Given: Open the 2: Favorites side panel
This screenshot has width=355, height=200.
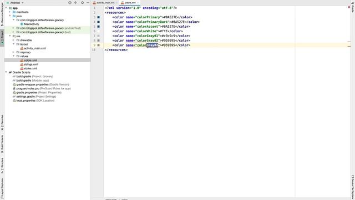Looking at the screenshot, I should (2, 123).
